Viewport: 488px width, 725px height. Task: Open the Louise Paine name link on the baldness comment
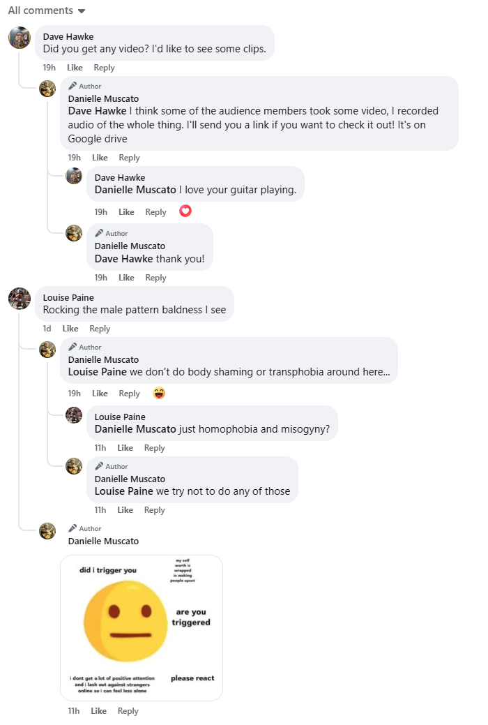68,297
